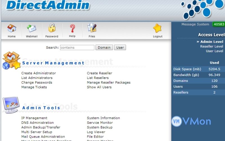Click the Server Management heading
225x141 pixels.
coord(53,63)
